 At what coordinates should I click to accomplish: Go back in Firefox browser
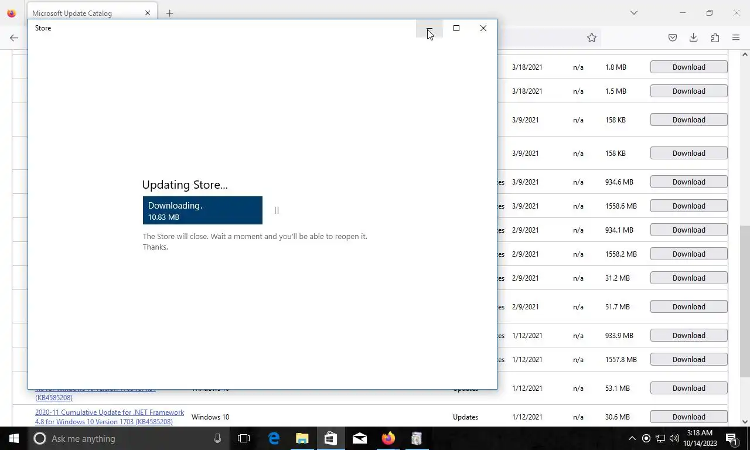tap(14, 37)
